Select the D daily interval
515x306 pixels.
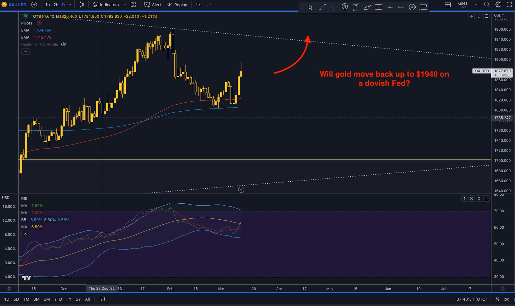point(63,5)
